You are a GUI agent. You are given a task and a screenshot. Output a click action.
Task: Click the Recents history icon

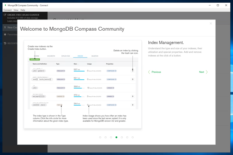[5, 43]
